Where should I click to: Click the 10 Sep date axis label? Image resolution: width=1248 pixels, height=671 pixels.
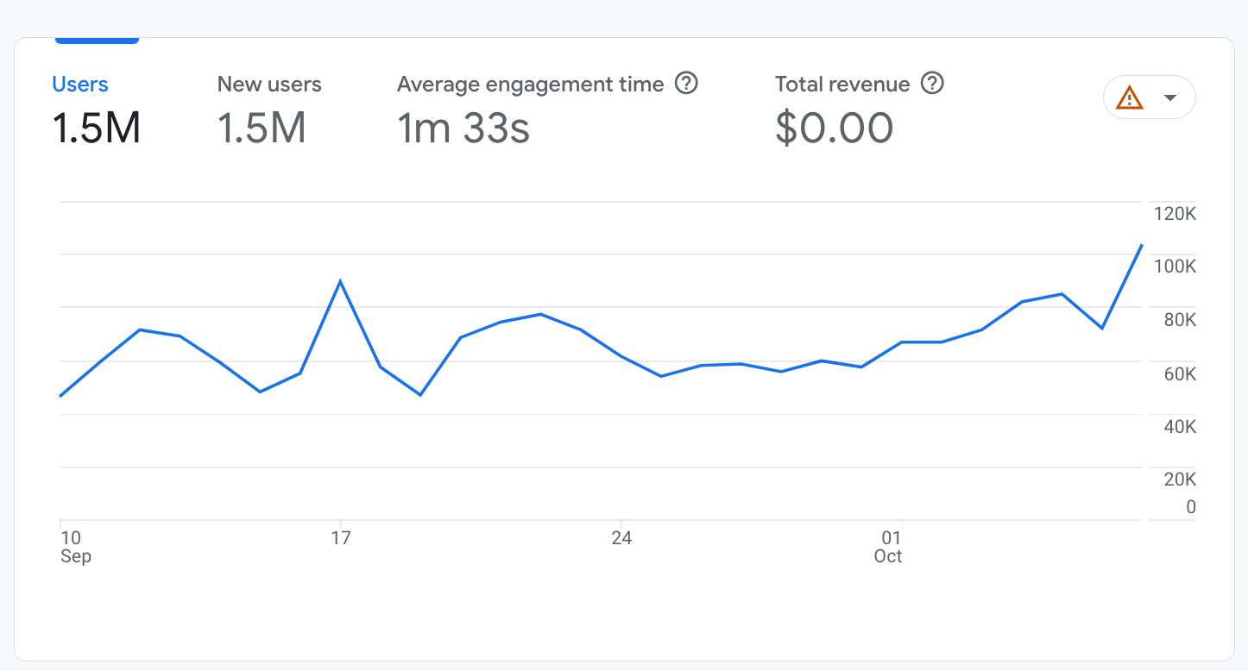tap(75, 547)
